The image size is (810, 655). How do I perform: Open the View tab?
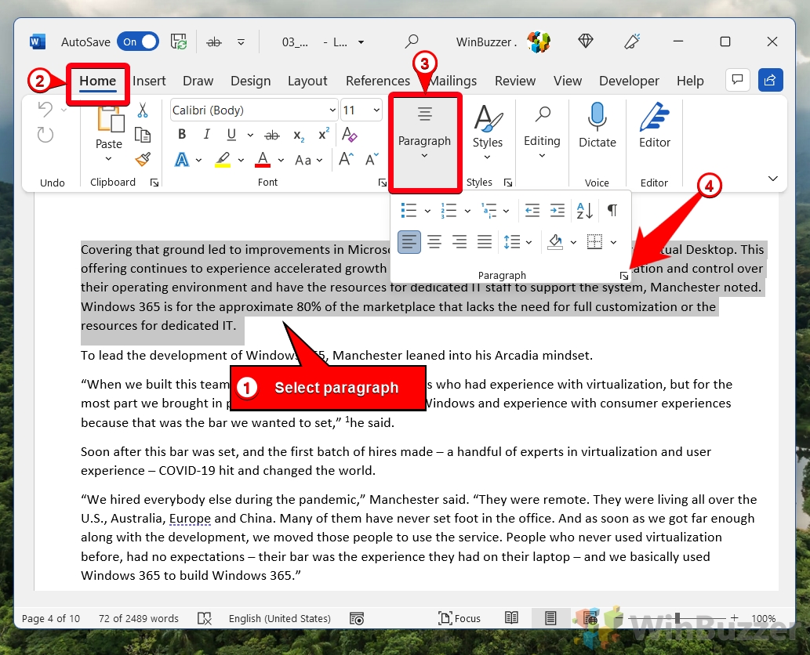pos(568,81)
